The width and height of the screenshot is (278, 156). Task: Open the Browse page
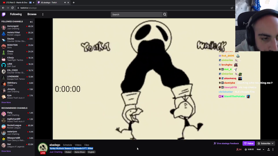point(32,14)
